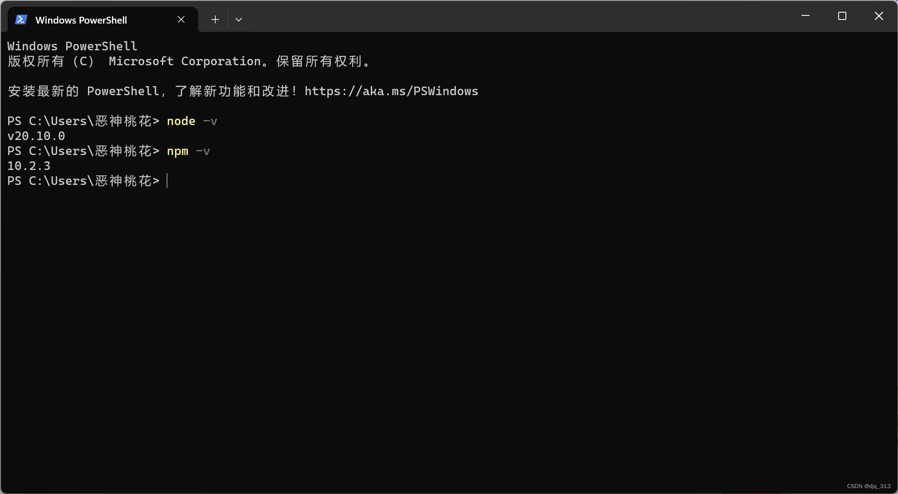
Task: Close the Windows PowerShell tab
Action: (181, 19)
